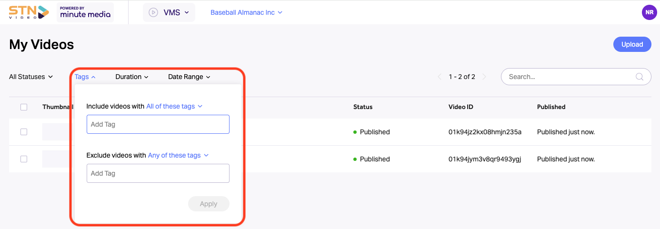
Task: Click '1 - 2 of 2' pagination text
Action: point(462,77)
